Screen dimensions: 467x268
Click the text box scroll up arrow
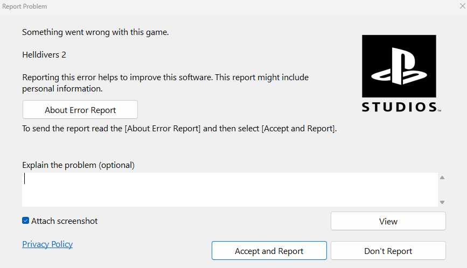pos(442,178)
